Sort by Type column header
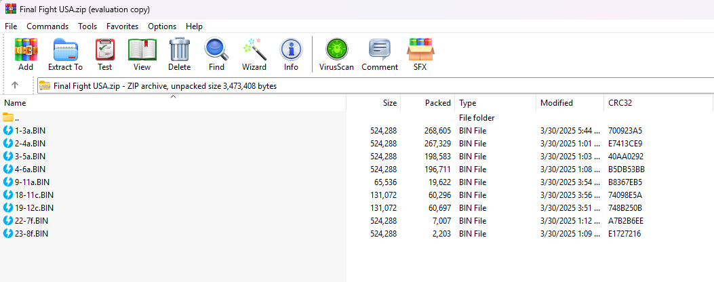 click(x=496, y=103)
